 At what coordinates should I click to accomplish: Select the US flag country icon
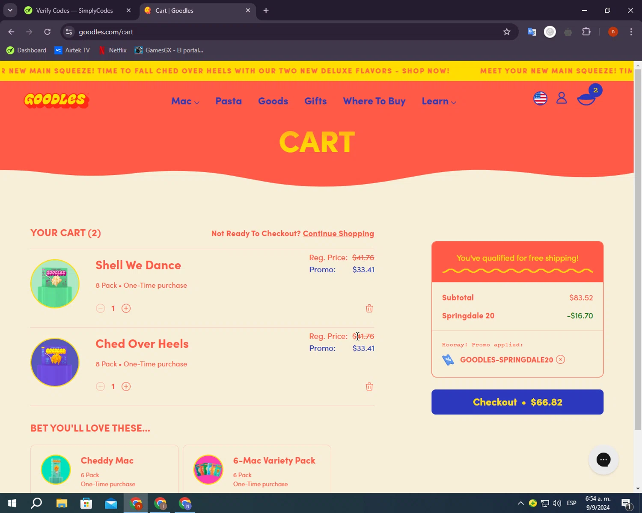(540, 98)
